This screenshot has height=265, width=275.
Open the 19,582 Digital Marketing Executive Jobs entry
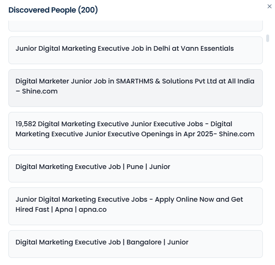click(x=135, y=131)
